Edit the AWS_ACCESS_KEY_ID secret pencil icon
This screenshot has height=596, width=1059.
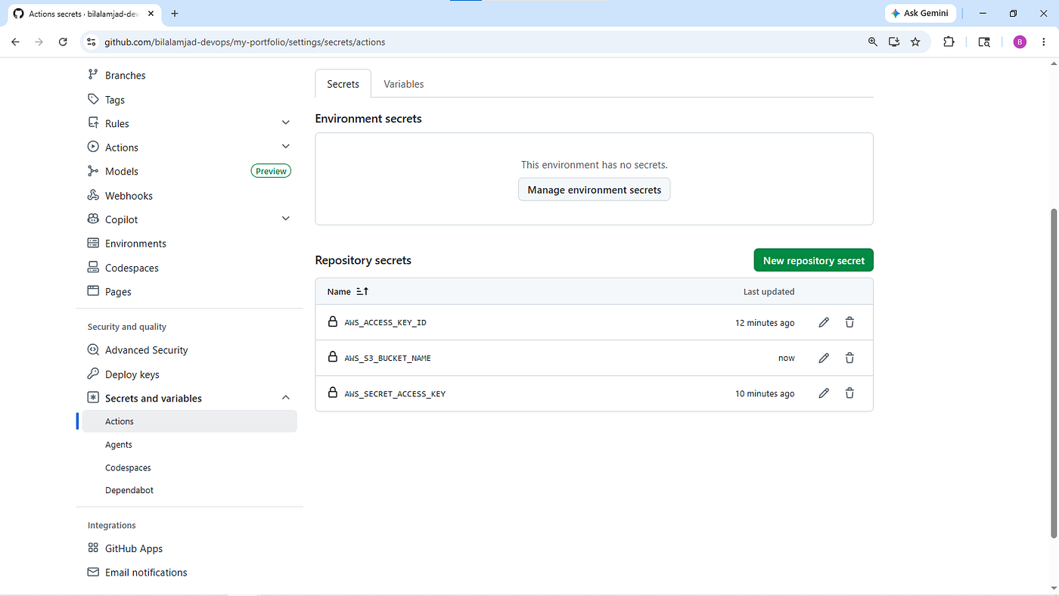(x=824, y=322)
